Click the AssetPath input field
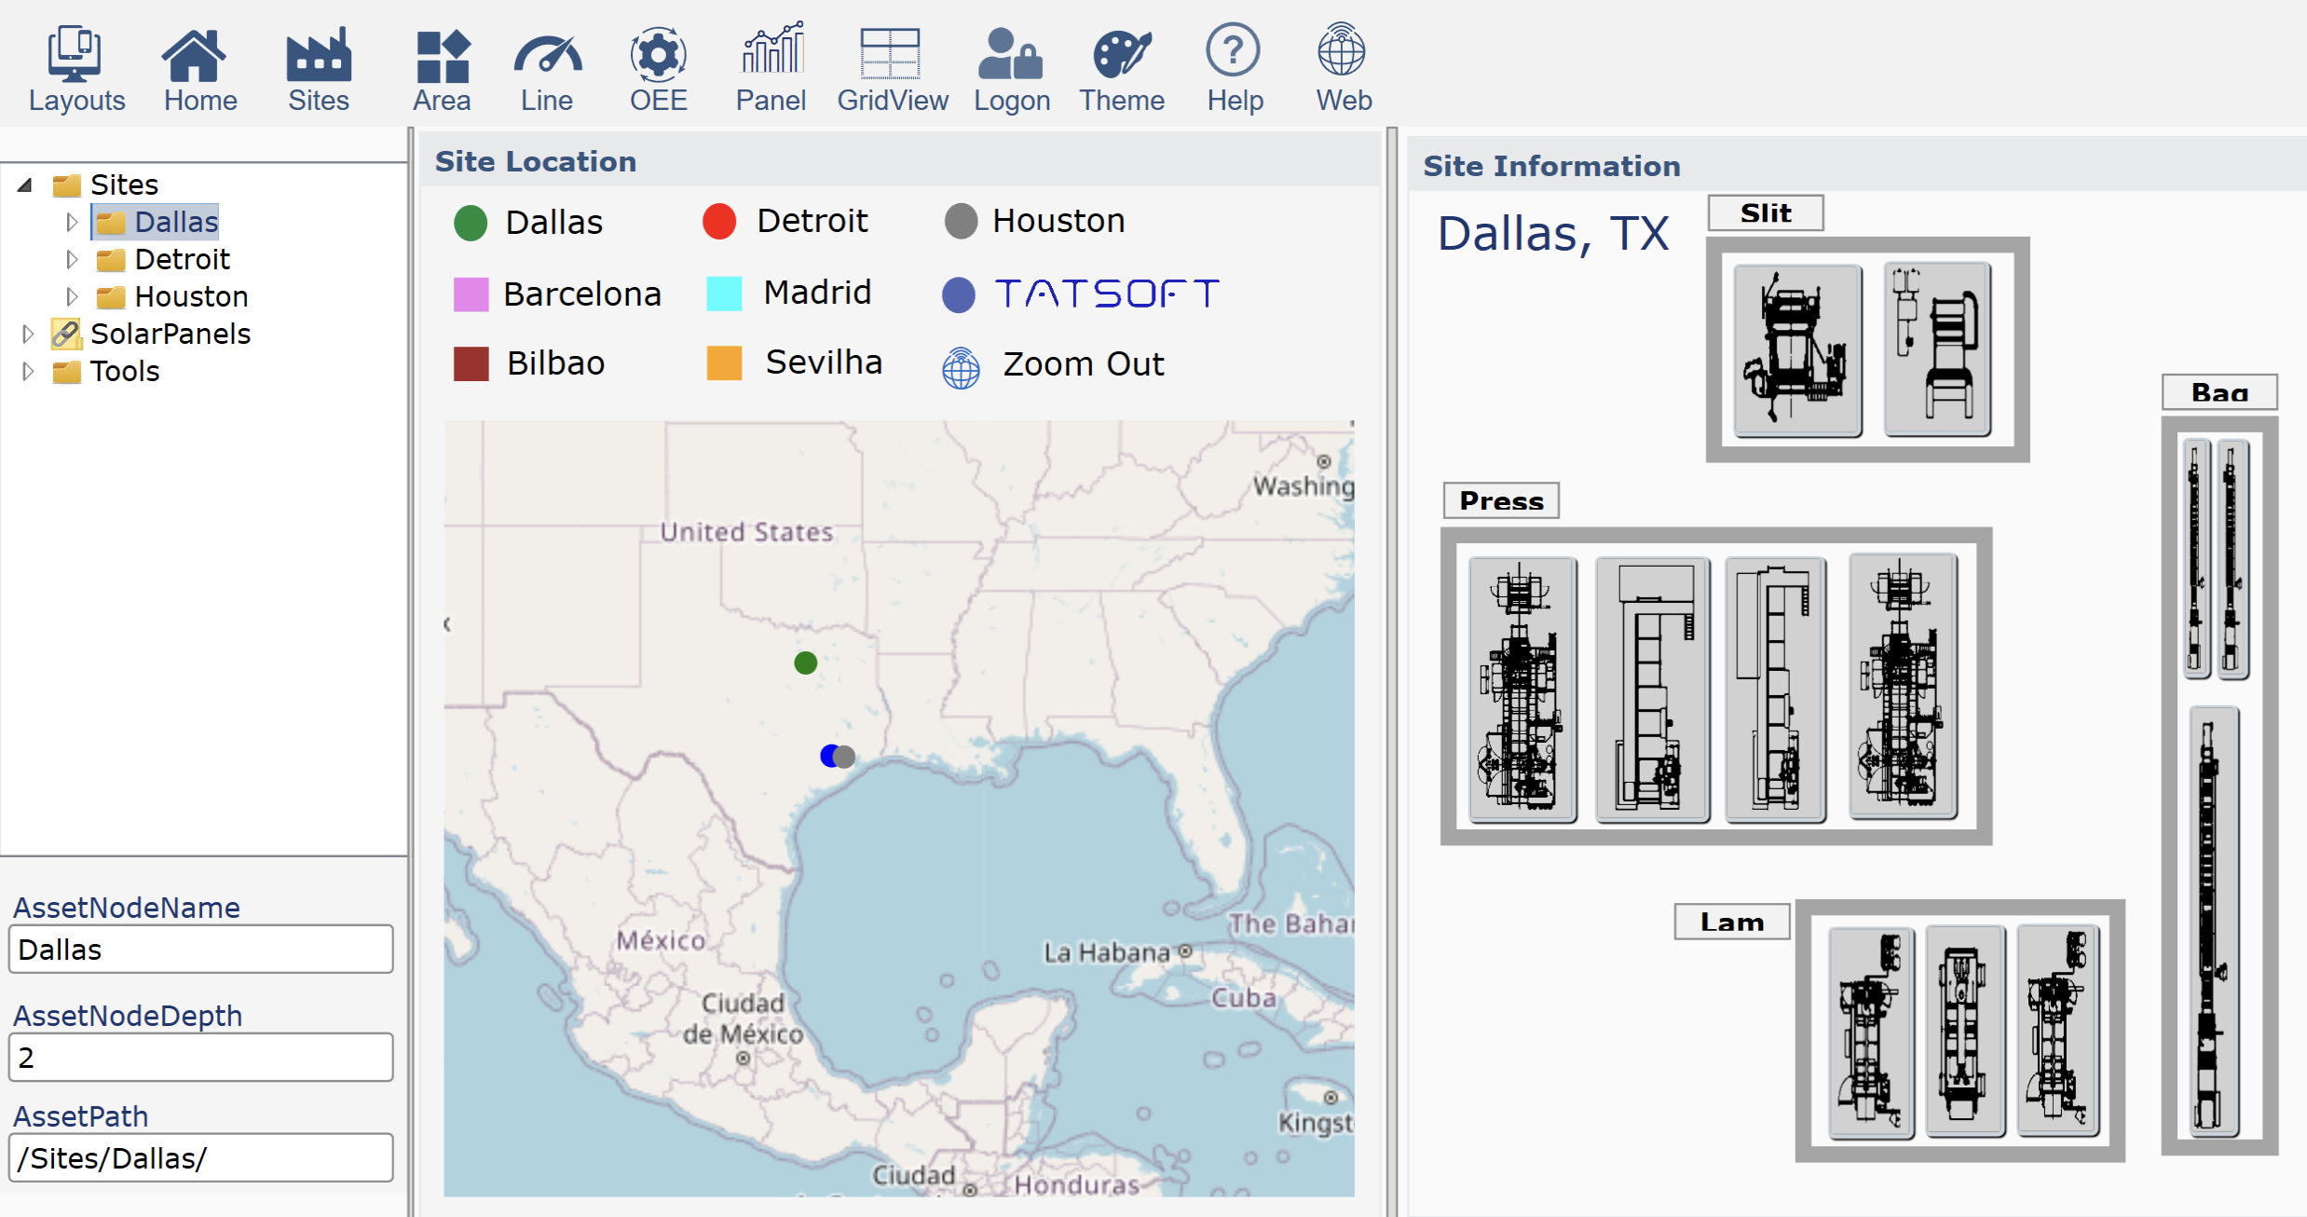 click(200, 1158)
